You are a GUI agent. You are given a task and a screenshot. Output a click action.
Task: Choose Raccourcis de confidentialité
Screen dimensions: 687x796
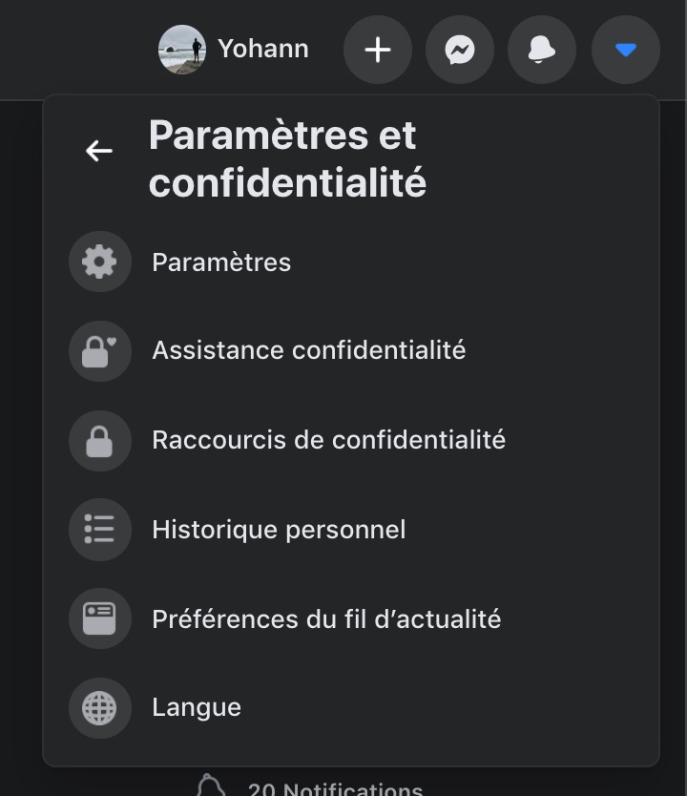coord(328,440)
